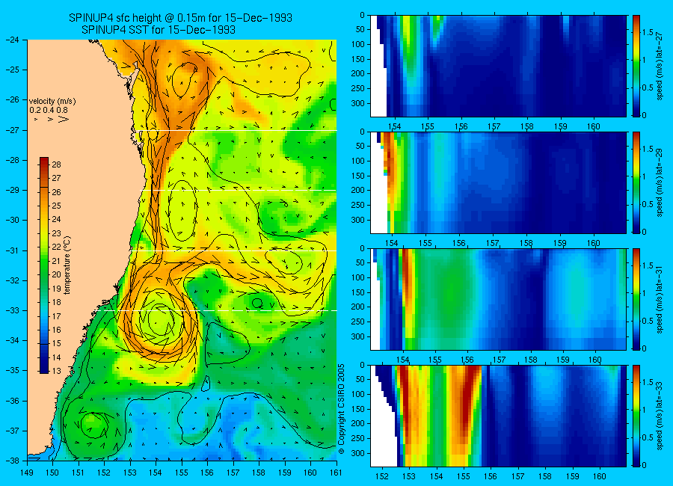Click "−24" on the SST map latitude axis
This screenshot has height=486, width=673.
point(12,40)
